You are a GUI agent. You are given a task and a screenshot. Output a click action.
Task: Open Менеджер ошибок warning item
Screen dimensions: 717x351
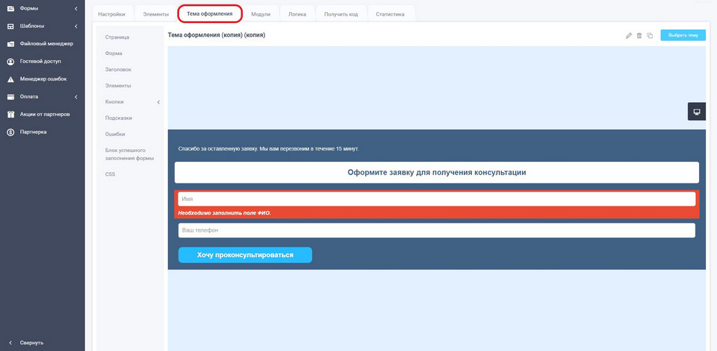tap(43, 79)
